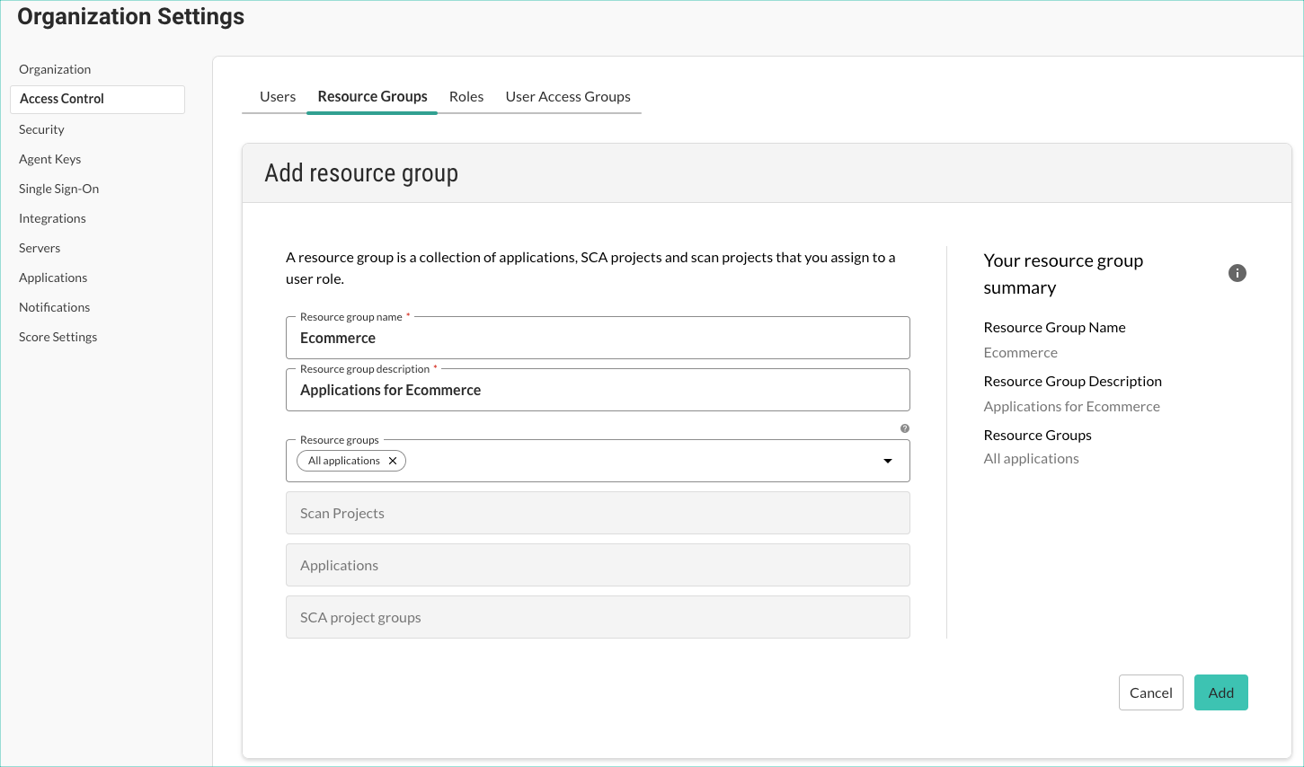Click the All applications chip label
This screenshot has width=1304, height=767.
344,461
